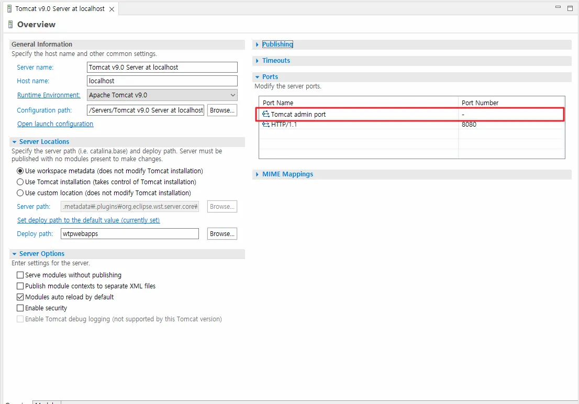This screenshot has height=404, width=579.
Task: Open the launch configuration link
Action: (x=55, y=124)
